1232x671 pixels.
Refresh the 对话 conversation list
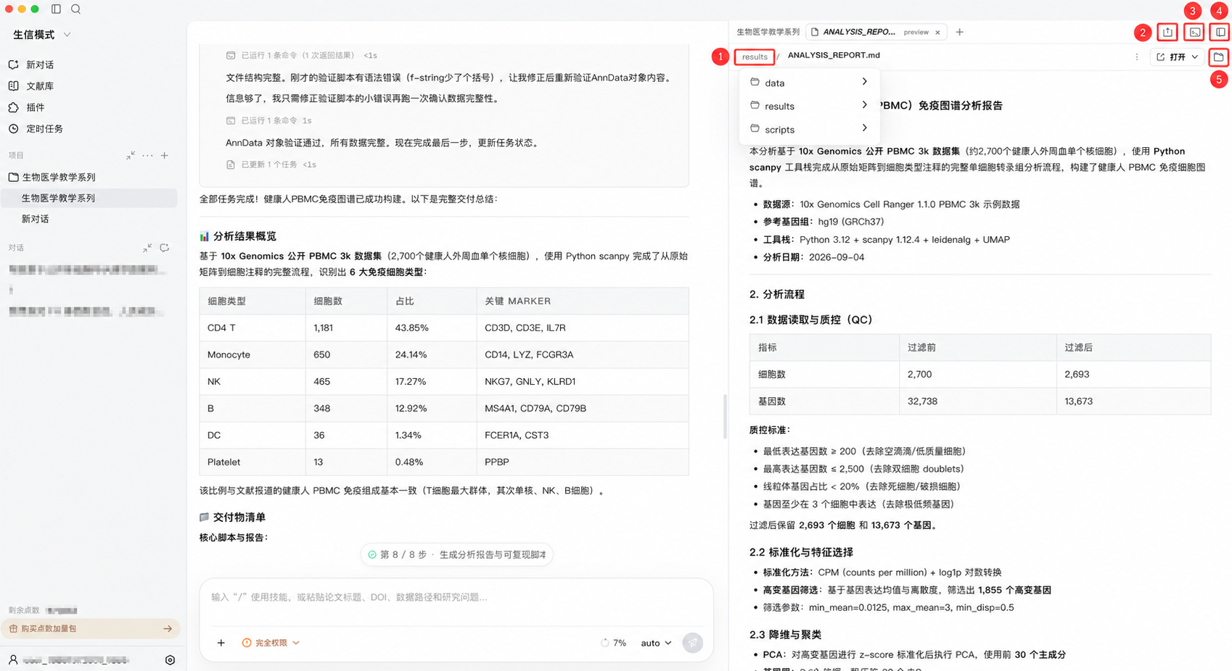(165, 248)
